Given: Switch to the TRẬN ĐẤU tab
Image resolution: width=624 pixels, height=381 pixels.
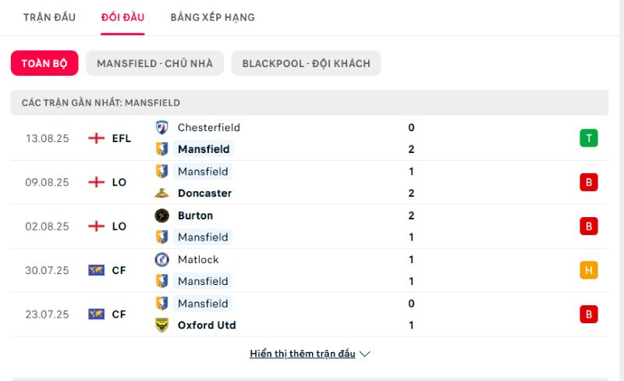Looking at the screenshot, I should pos(49,17).
